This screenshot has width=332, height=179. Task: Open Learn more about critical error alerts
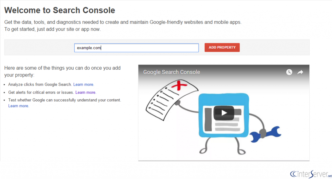pos(85,92)
